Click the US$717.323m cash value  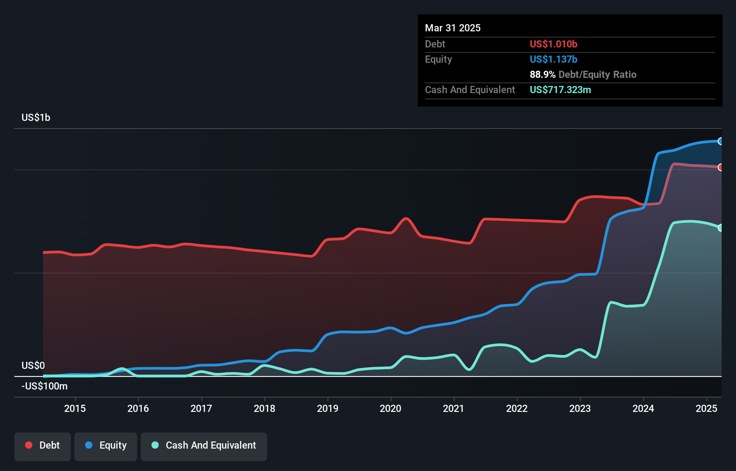pos(560,90)
